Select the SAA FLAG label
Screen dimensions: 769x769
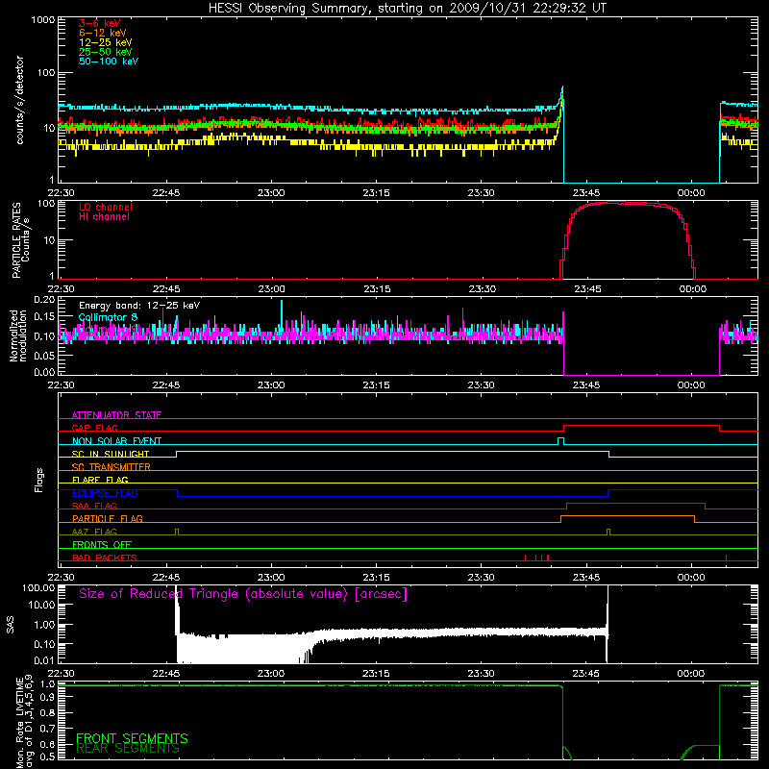[x=94, y=506]
